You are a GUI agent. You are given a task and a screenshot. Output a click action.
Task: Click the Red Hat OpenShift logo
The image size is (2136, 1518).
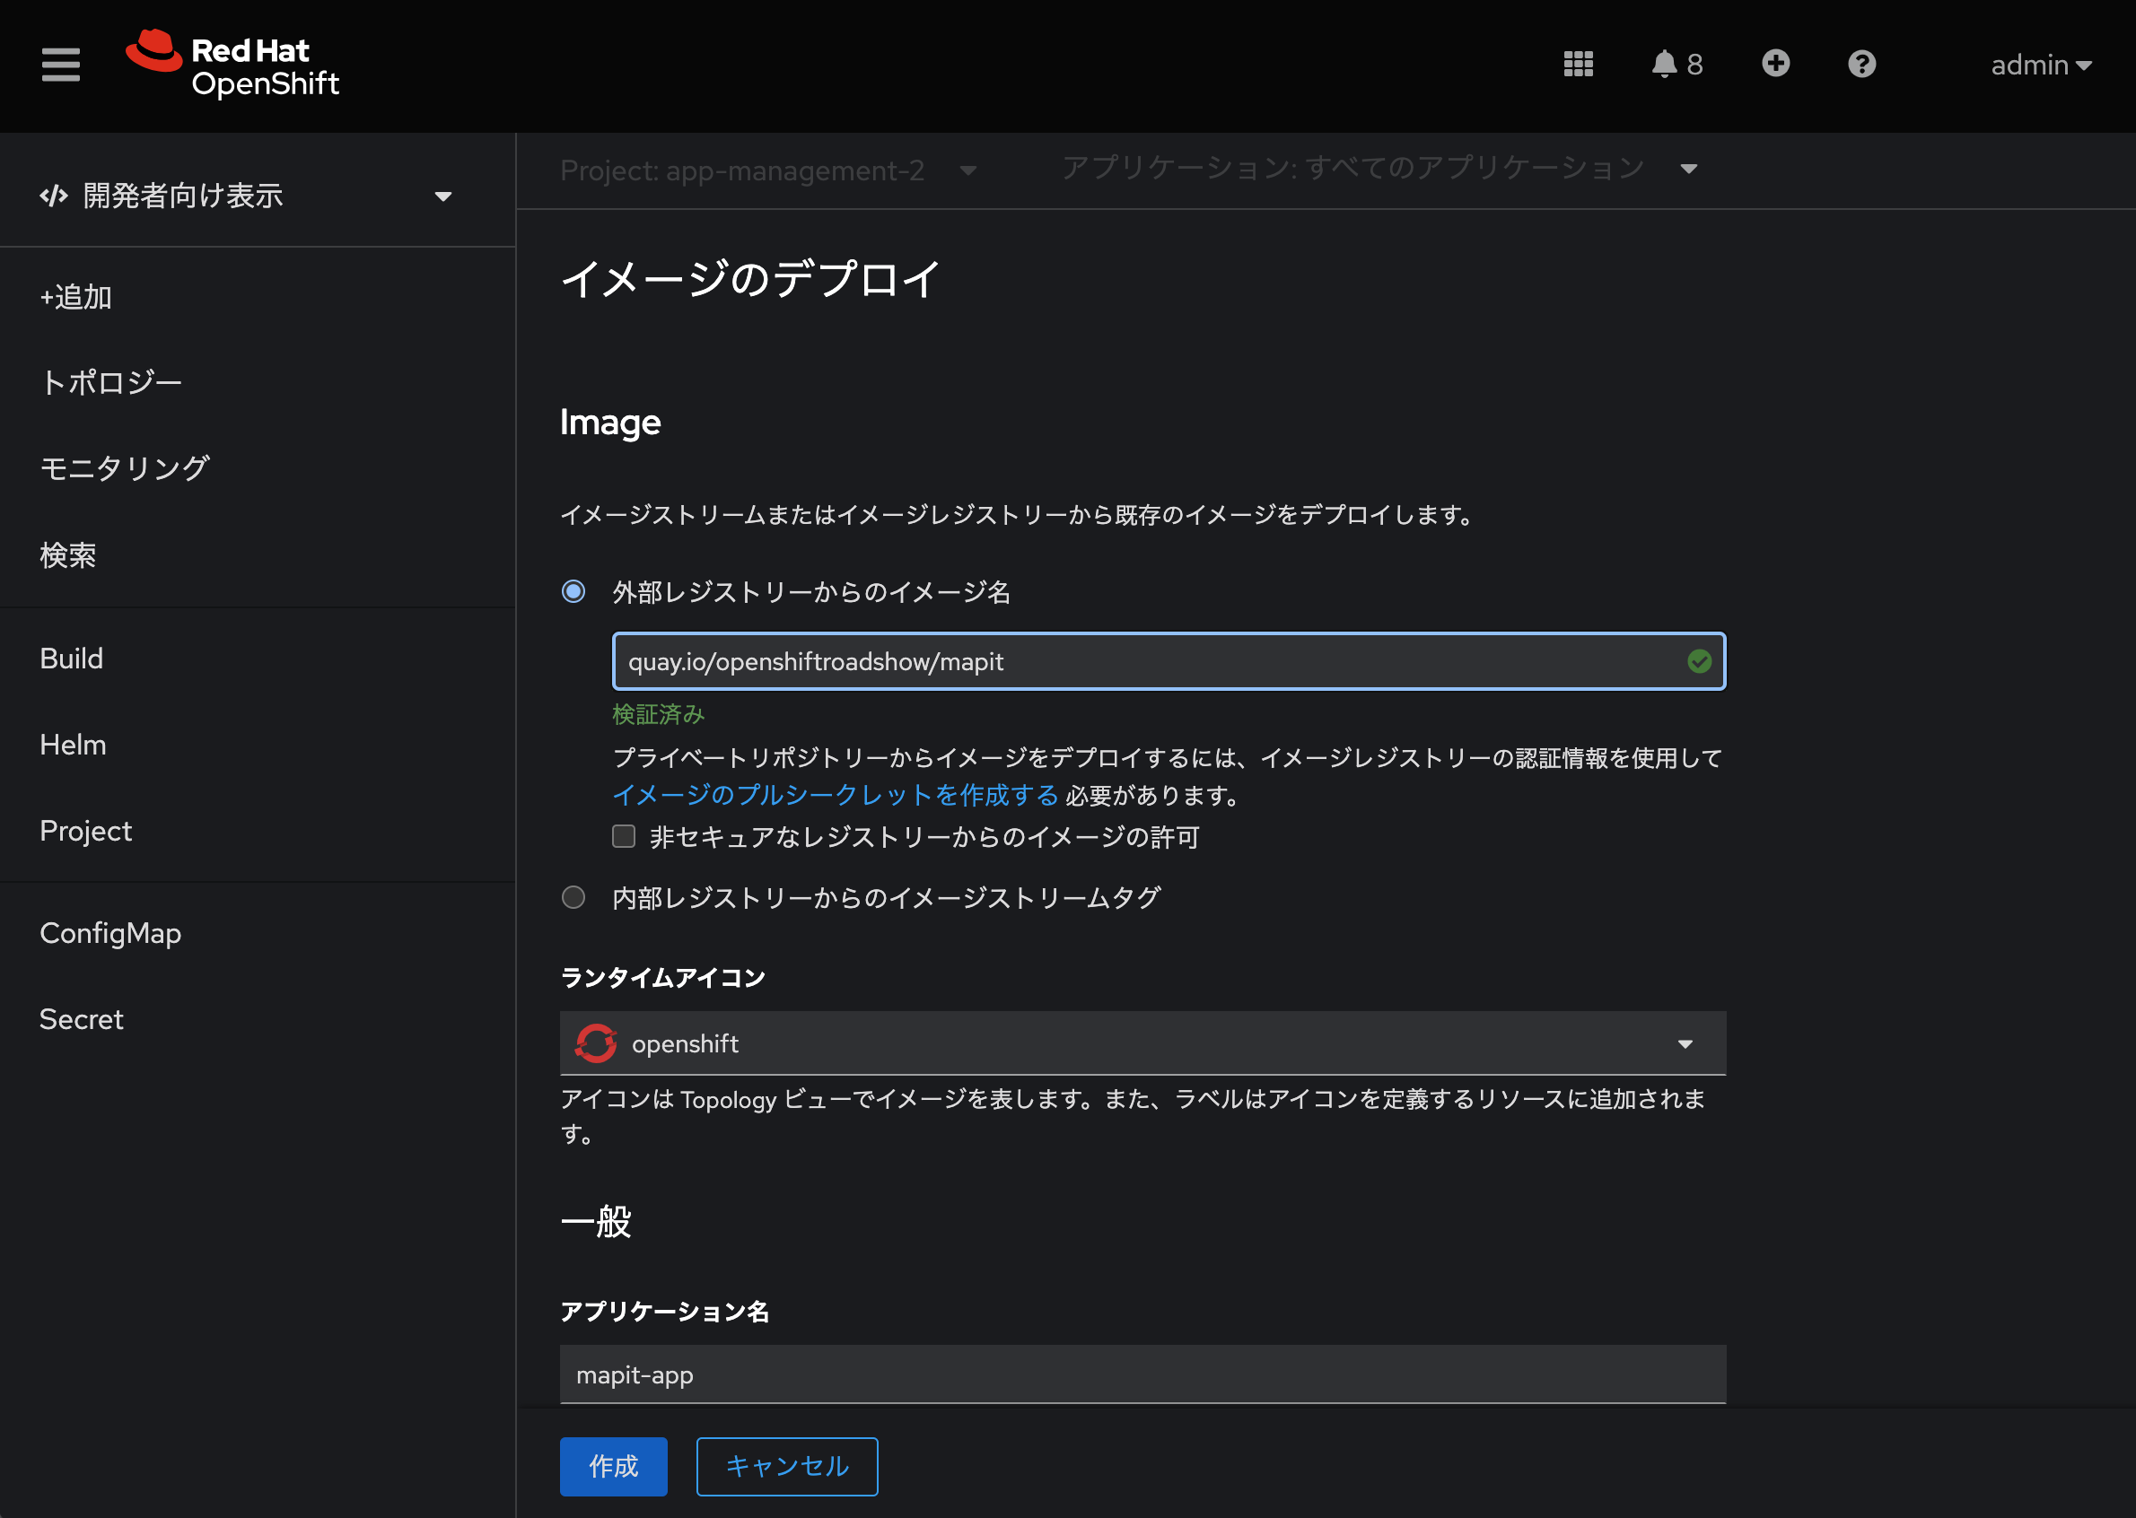tap(232, 65)
